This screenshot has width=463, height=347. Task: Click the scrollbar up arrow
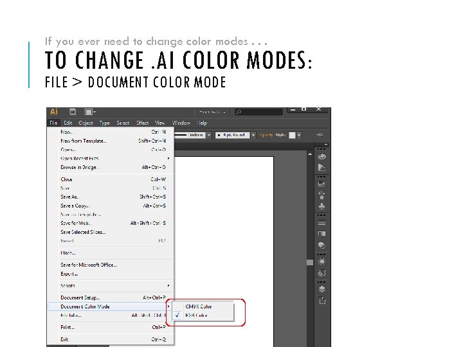[310, 154]
